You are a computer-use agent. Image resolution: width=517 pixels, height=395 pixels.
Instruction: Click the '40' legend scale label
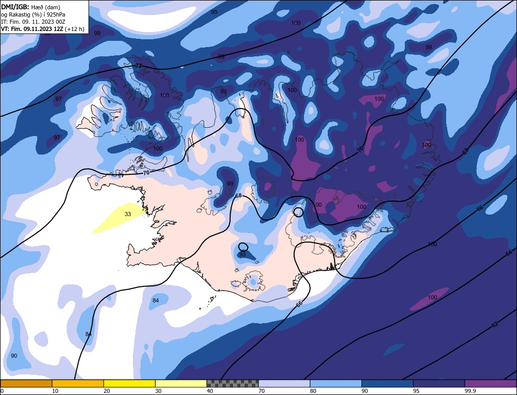point(210,391)
